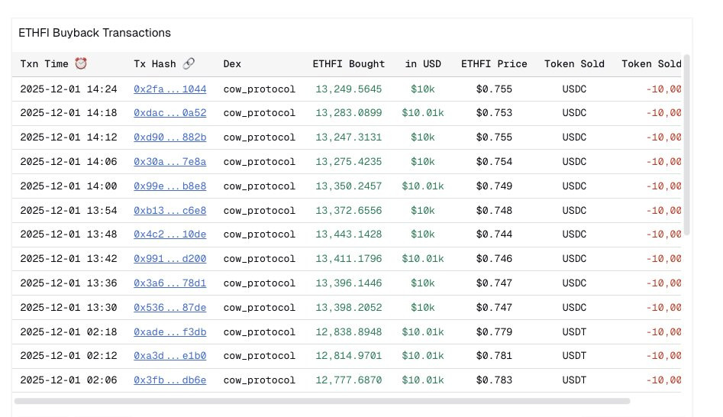Follow the 0x991...d200 hash link
This screenshot has width=723, height=417.
(x=169, y=259)
